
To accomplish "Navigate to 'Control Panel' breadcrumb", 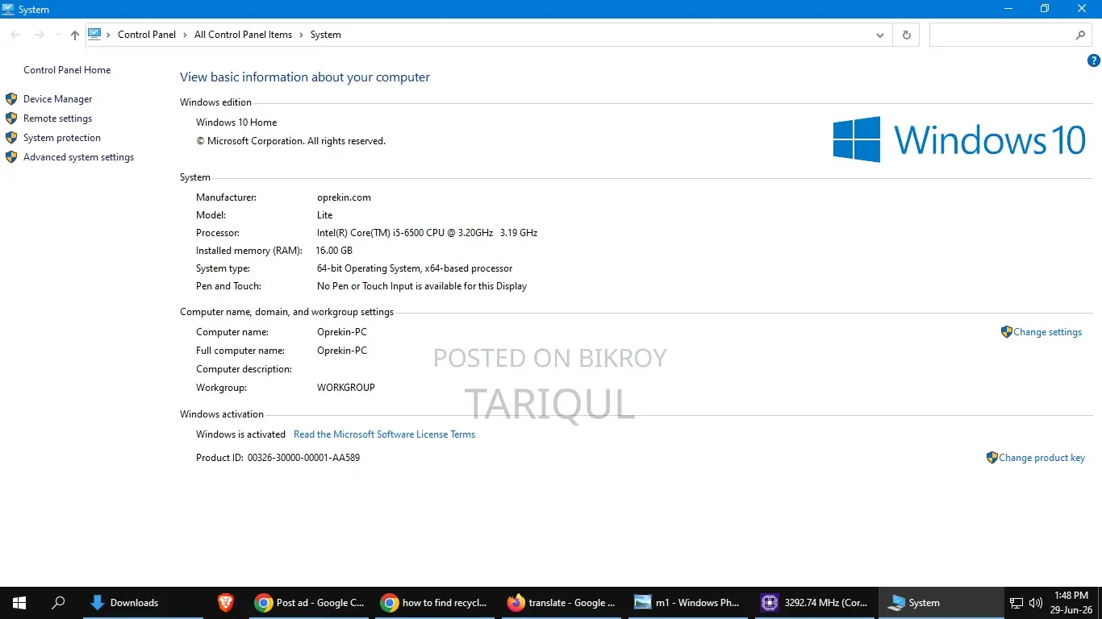I will coord(147,35).
